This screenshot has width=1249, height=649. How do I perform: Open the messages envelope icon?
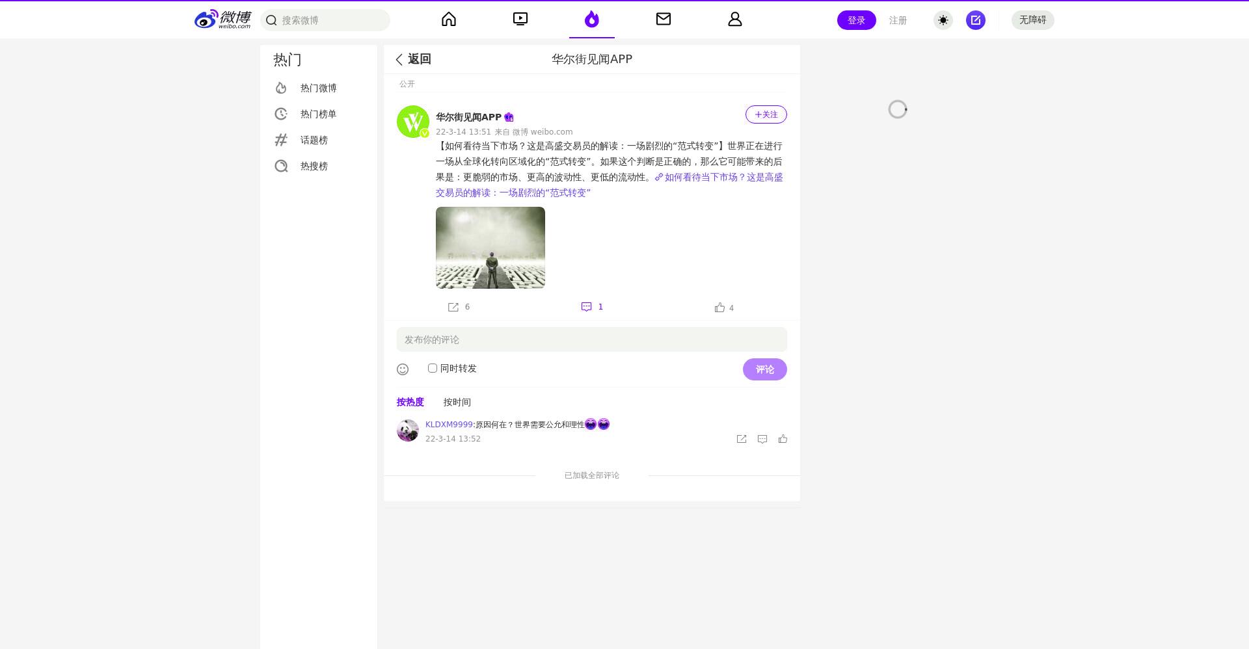[x=664, y=20]
